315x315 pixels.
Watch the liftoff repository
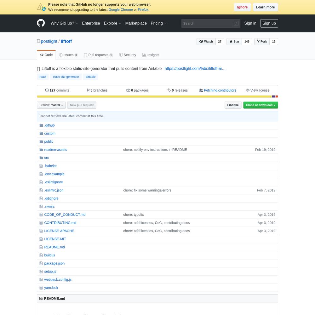[206, 42]
